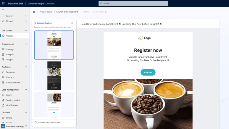Follow the Learn more link
Image resolution: width=229 pixels, height=129 pixels.
click(67, 27)
